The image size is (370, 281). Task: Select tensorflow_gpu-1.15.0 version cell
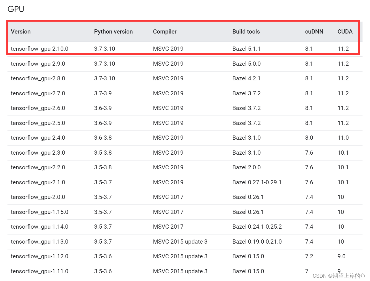40,212
